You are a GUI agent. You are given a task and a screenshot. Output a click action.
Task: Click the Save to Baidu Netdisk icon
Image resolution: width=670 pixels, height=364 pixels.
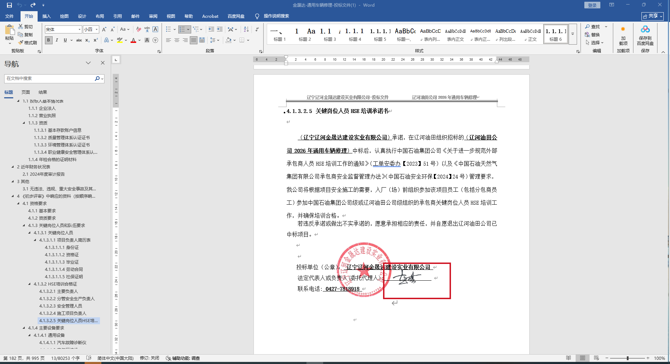(645, 29)
